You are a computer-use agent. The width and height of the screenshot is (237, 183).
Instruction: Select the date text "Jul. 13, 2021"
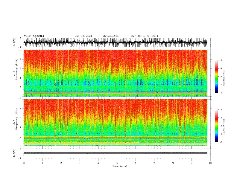[x=83, y=36]
